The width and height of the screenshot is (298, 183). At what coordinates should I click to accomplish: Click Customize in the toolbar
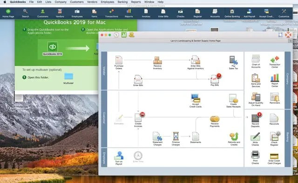pyautogui.click(x=284, y=13)
